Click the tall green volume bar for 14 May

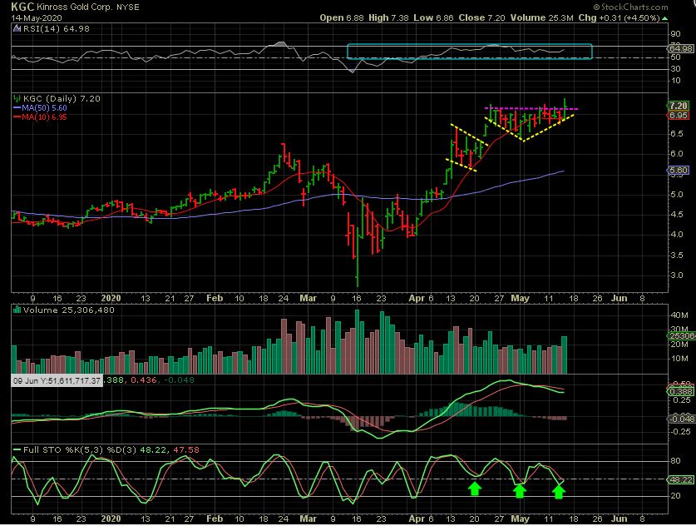click(x=564, y=355)
